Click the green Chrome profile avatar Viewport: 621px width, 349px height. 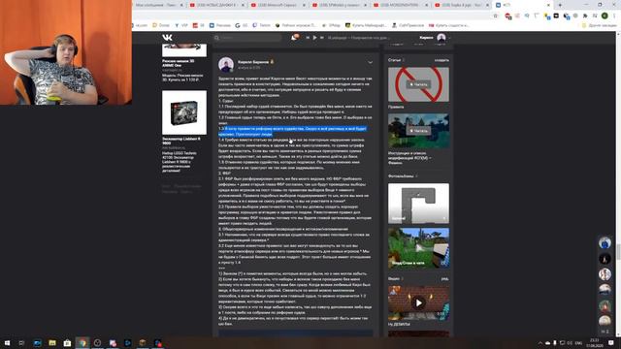click(x=605, y=16)
